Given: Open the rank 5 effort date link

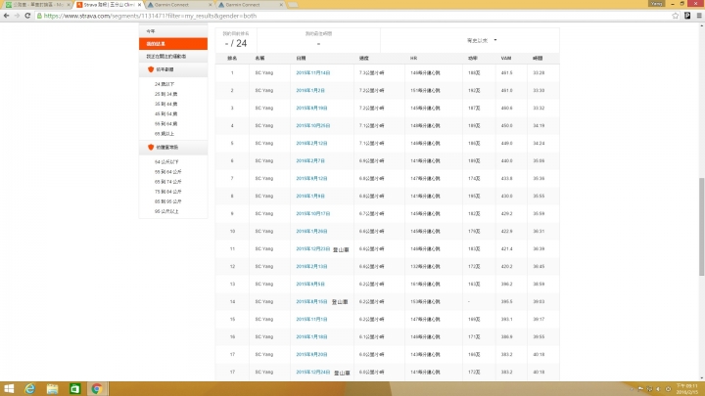Looking at the screenshot, I should [311, 143].
